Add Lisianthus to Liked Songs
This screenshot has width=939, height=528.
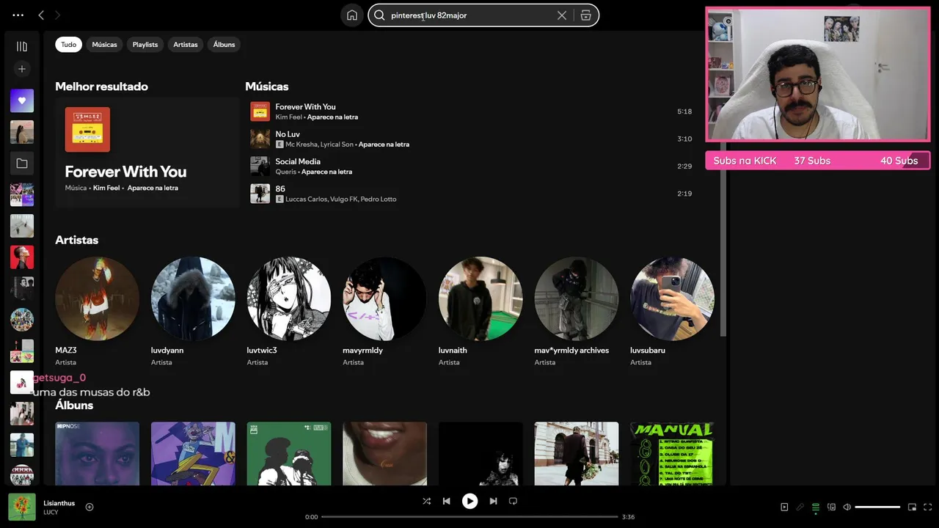(89, 507)
